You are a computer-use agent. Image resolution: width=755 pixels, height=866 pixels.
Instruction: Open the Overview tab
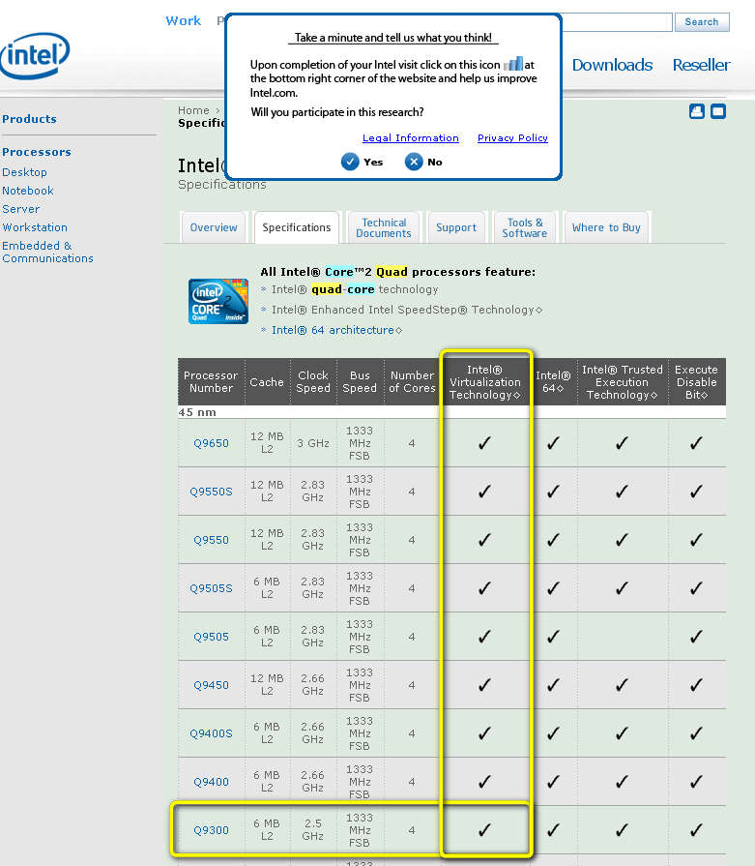coord(214,227)
